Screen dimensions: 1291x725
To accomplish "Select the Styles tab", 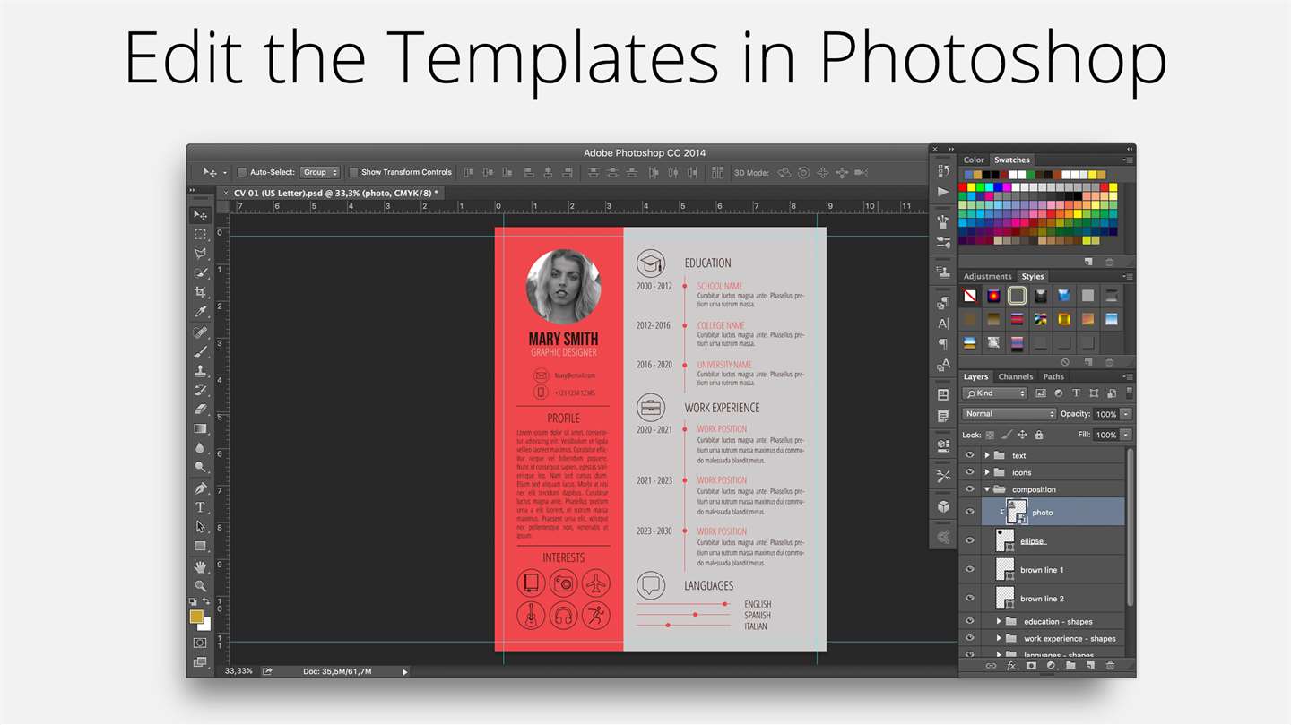I will (x=1033, y=276).
